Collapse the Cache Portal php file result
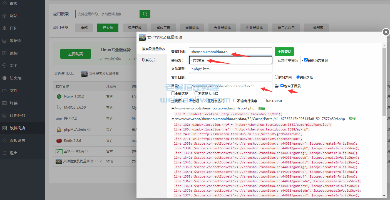390x200 pixels. coord(173,119)
